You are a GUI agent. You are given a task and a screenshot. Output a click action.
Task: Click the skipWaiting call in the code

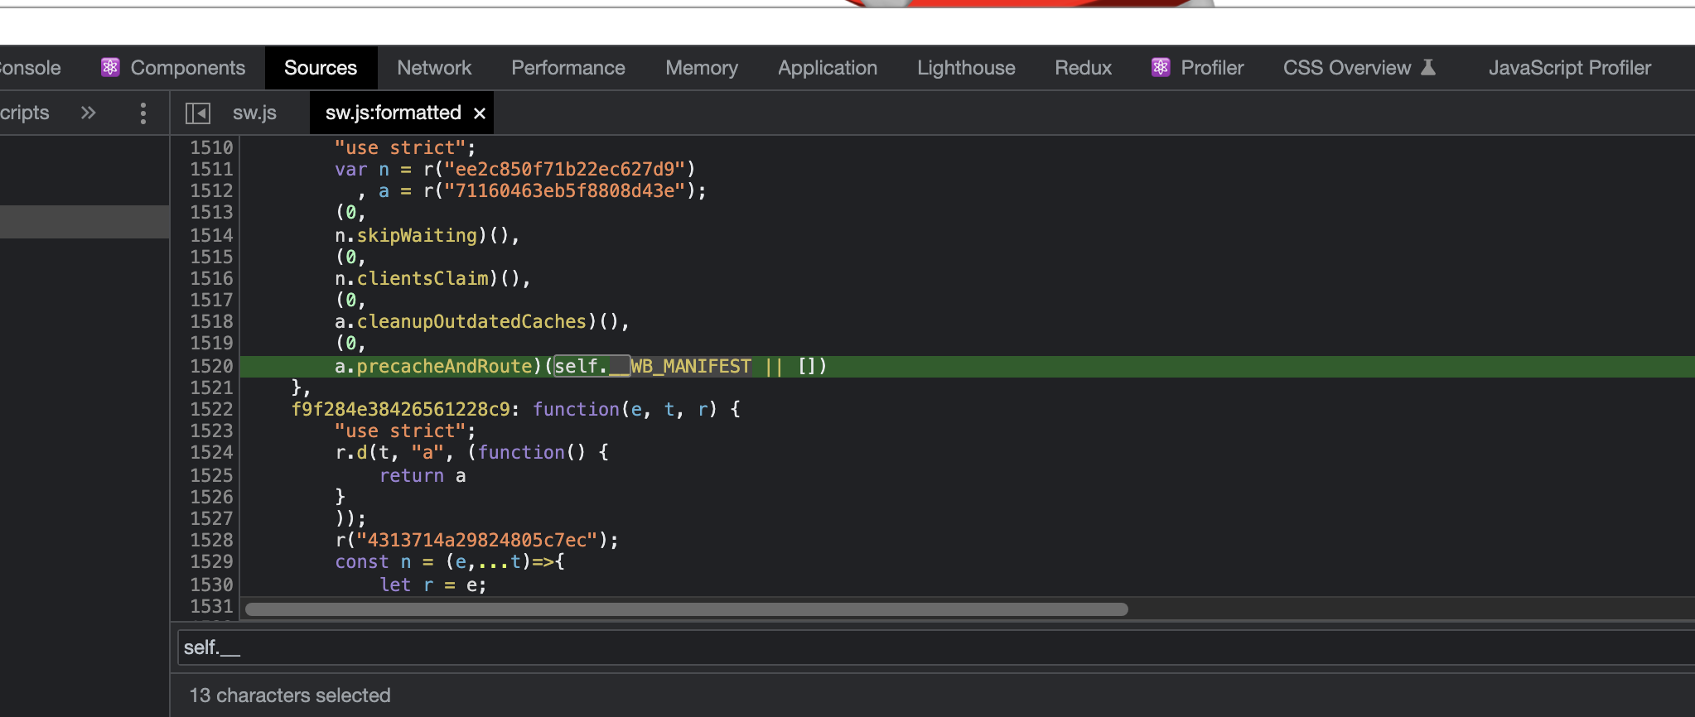[417, 235]
